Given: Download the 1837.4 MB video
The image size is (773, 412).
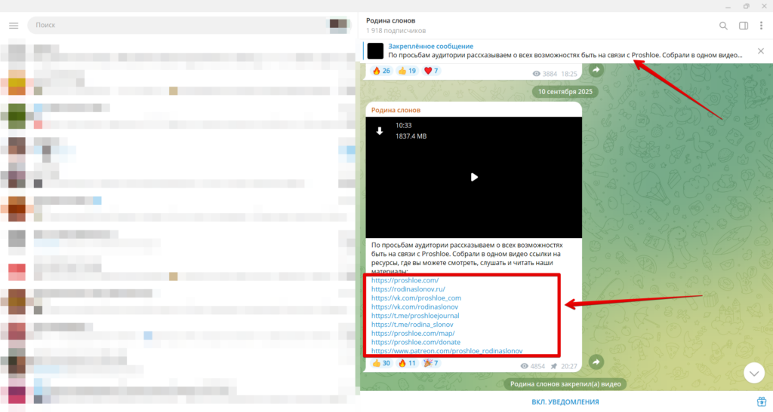Looking at the screenshot, I should click(380, 131).
